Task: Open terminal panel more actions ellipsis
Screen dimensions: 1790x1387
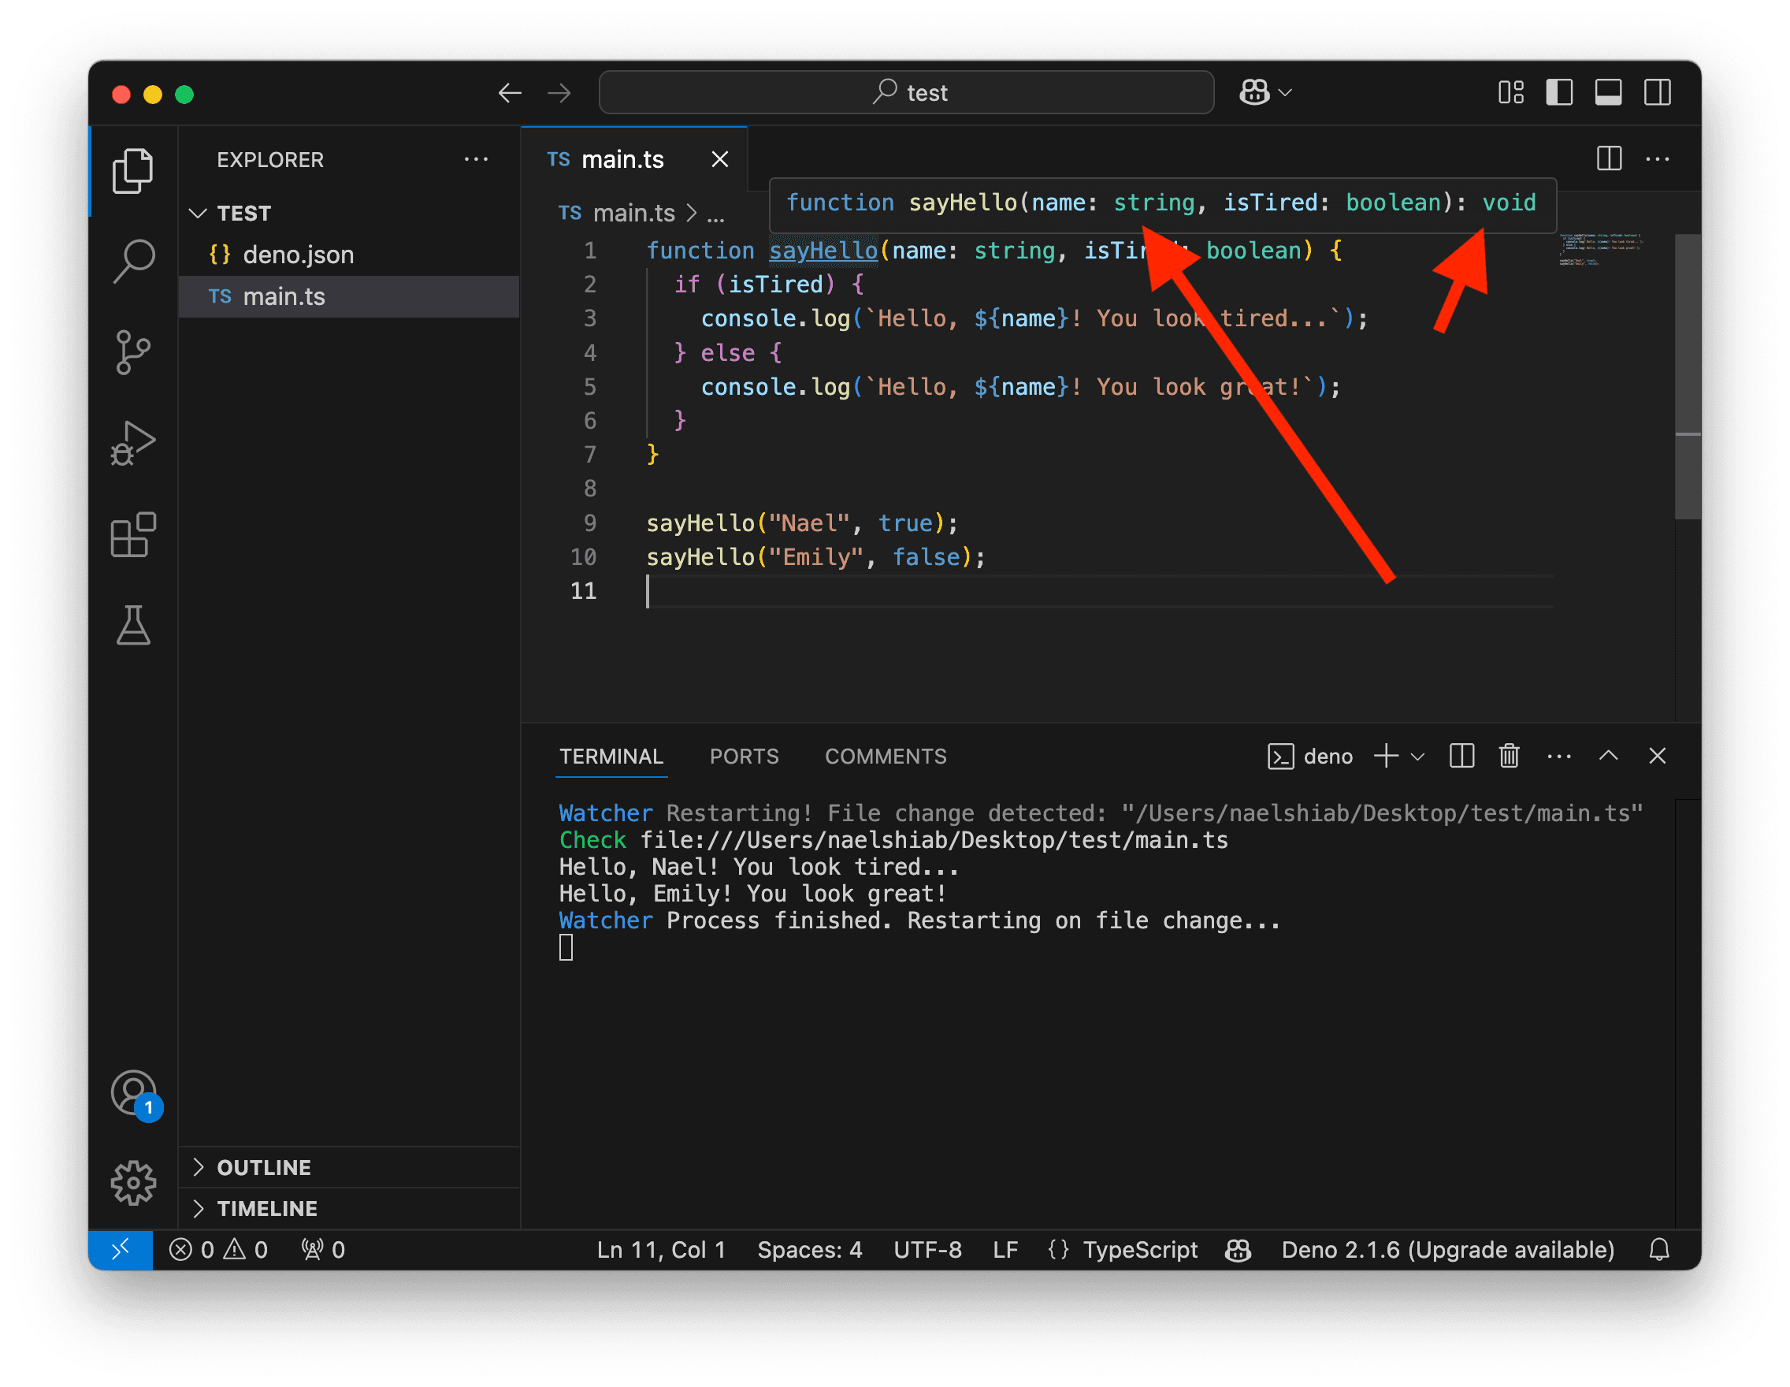Action: [1559, 756]
